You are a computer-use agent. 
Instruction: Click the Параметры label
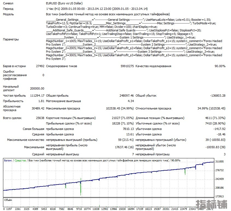pyautogui.click(x=11, y=39)
